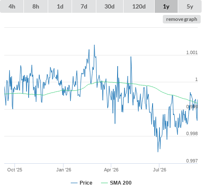
Task: Choose the 1d chart interval
Action: [60, 6]
